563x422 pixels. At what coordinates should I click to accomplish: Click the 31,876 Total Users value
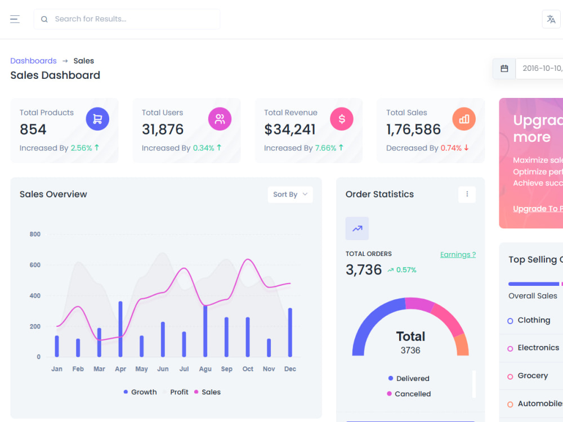click(163, 129)
